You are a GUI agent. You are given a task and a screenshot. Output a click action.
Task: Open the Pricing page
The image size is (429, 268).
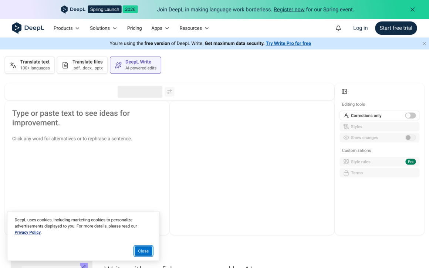134,28
